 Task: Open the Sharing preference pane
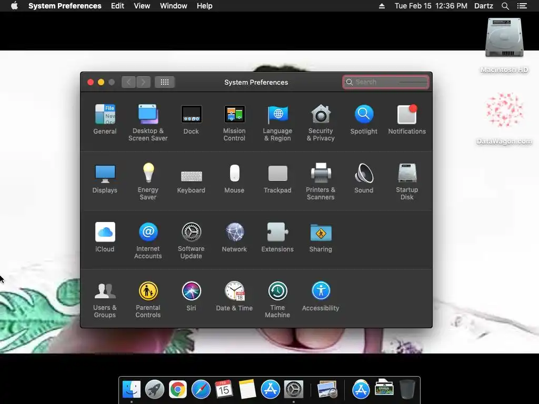(321, 237)
